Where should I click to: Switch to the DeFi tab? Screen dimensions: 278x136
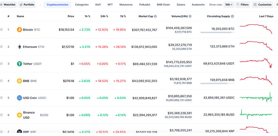98,5
